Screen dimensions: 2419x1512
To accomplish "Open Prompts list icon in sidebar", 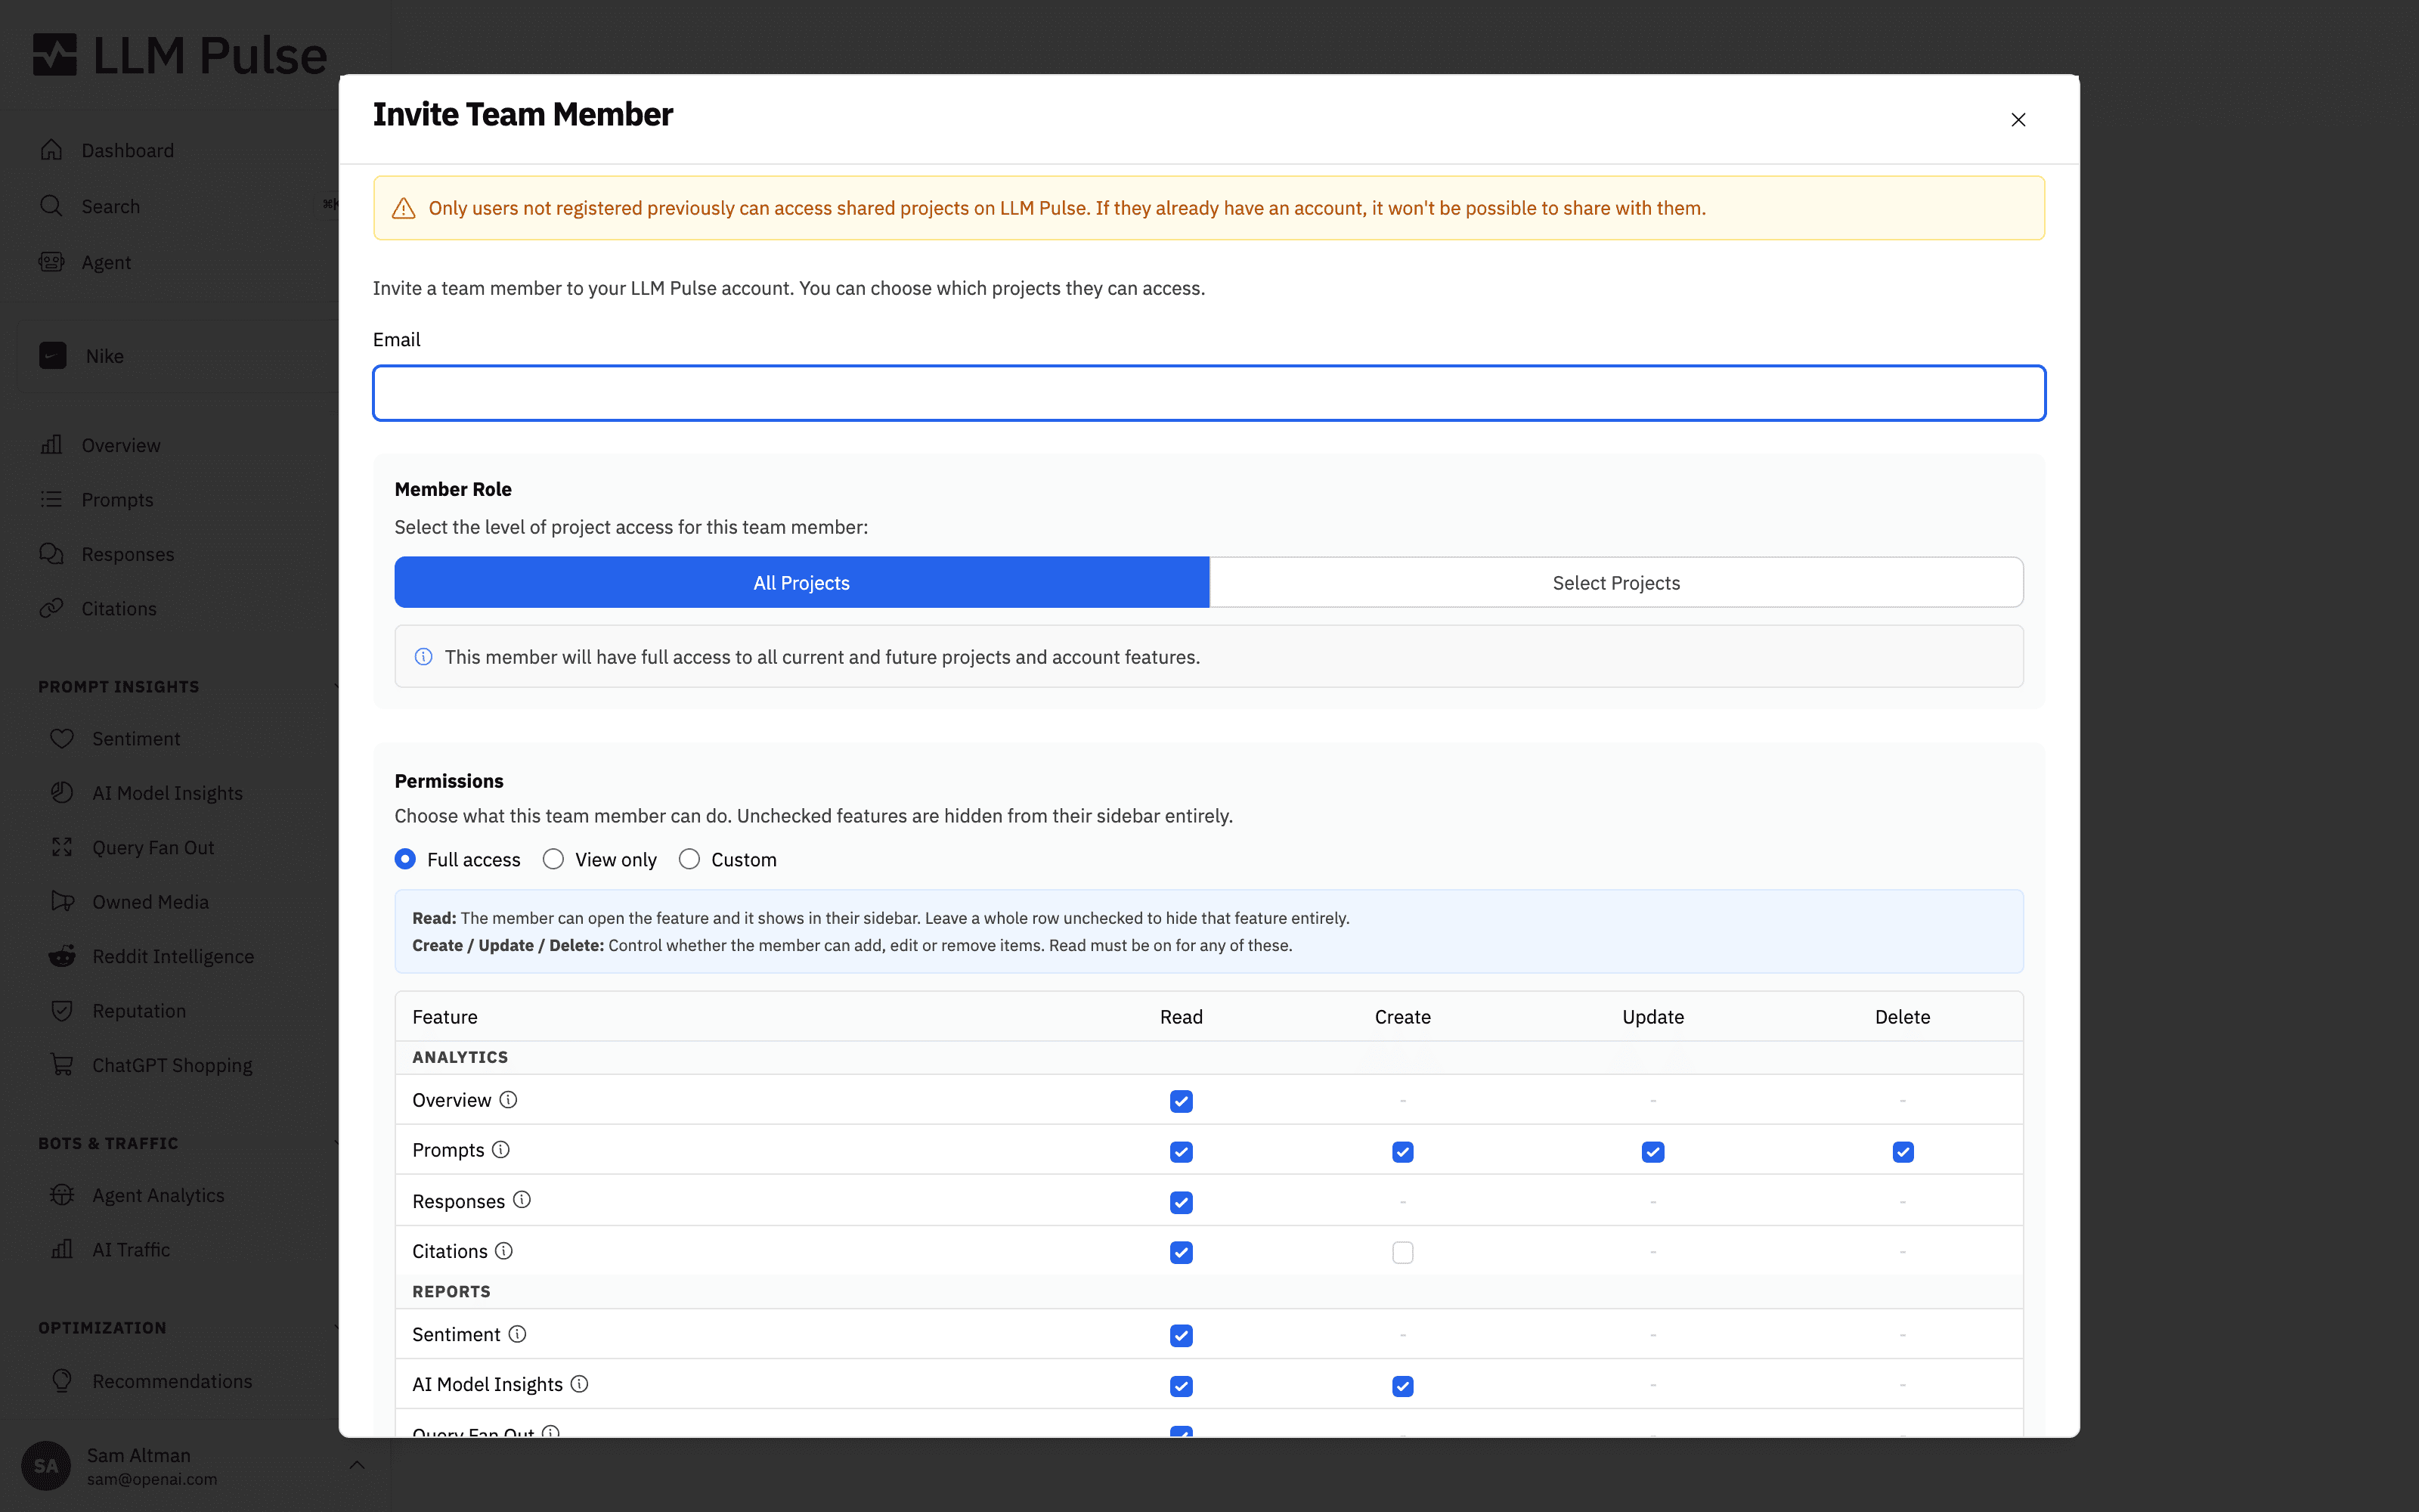I will pyautogui.click(x=52, y=499).
